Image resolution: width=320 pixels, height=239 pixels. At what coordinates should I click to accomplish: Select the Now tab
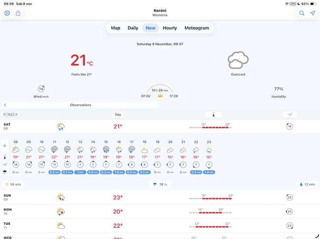150,28
